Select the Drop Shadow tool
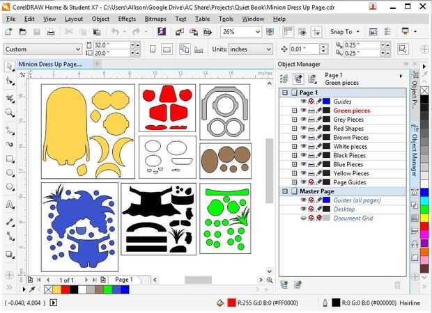 [x=10, y=255]
